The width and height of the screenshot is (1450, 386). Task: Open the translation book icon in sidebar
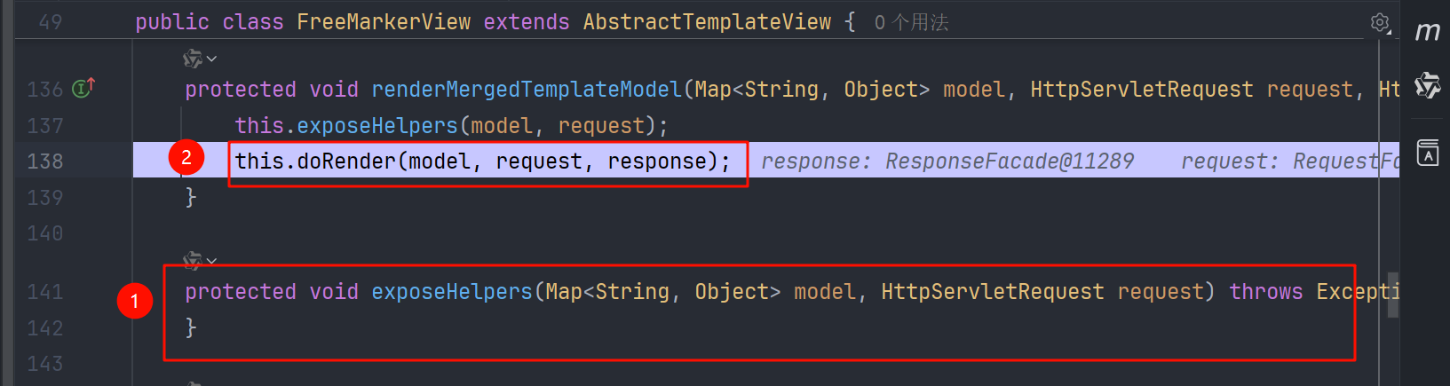point(1427,153)
